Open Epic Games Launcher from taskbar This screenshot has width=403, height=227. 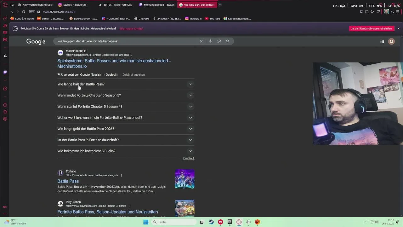[230, 222]
